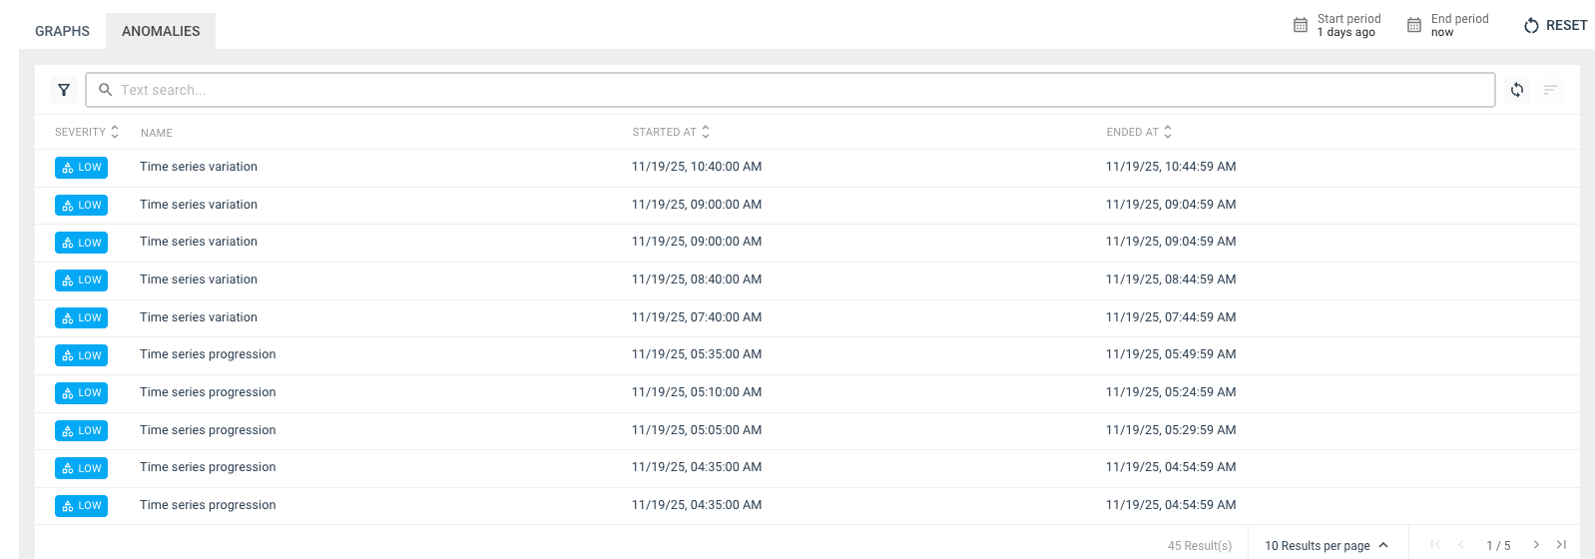The image size is (1595, 559).
Task: Select the Anomalies tab
Action: (161, 31)
